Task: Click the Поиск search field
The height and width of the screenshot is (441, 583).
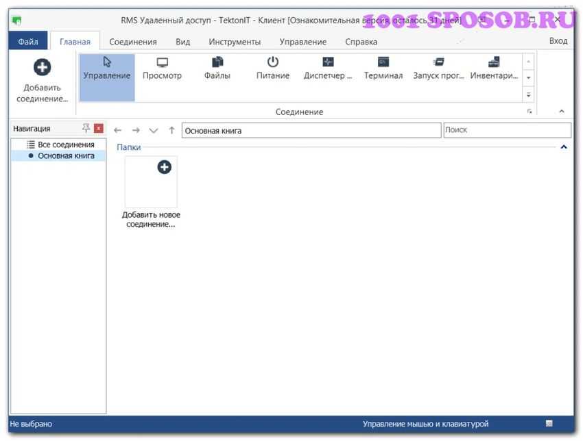Action: (x=507, y=130)
